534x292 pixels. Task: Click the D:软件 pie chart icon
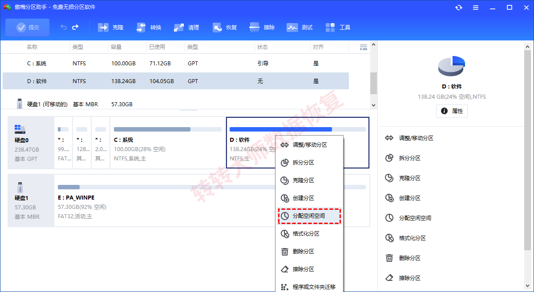[x=452, y=66]
